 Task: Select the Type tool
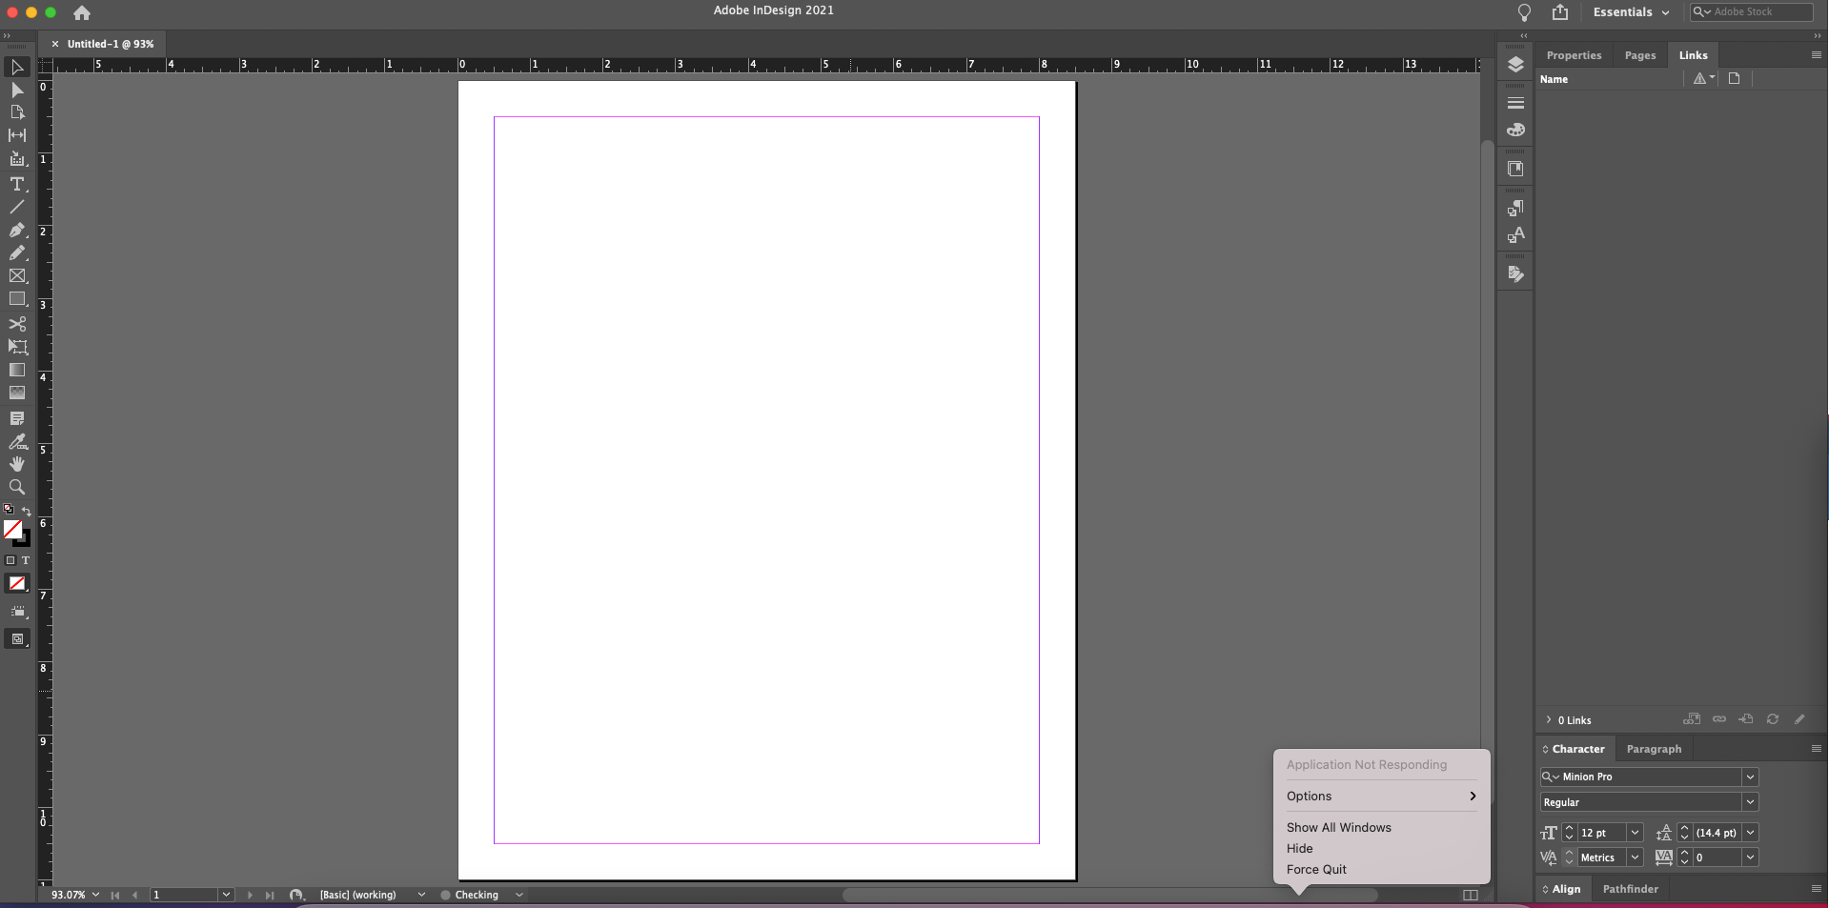(x=17, y=185)
